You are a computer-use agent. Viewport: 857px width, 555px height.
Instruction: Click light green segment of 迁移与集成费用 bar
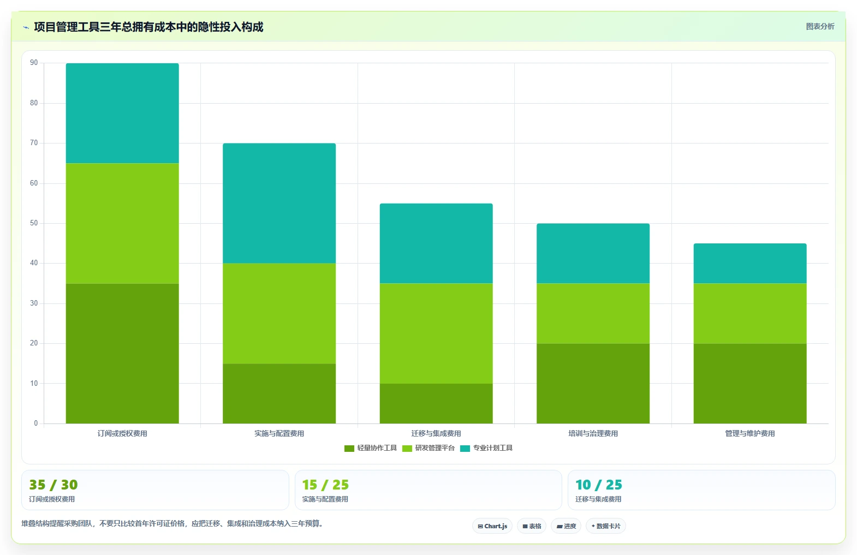pos(436,333)
